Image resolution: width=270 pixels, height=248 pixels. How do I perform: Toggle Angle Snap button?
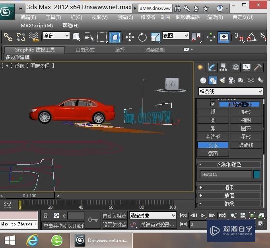[x=251, y=37]
